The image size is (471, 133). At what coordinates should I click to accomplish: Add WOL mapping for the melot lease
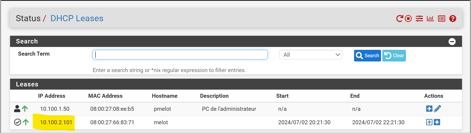click(x=437, y=122)
